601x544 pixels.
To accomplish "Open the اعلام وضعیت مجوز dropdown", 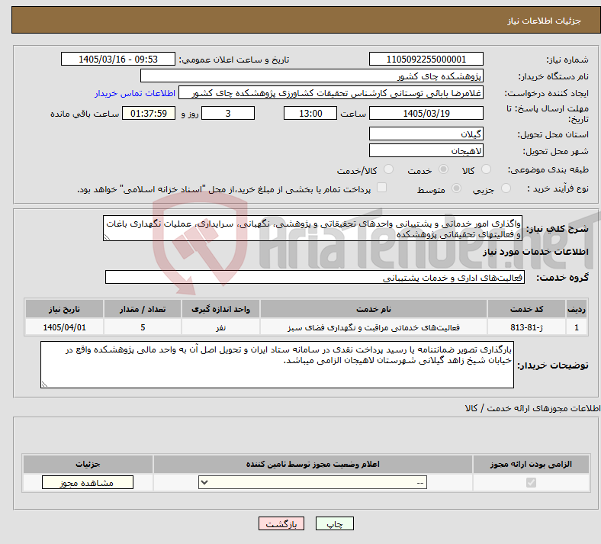I will pyautogui.click(x=313, y=483).
